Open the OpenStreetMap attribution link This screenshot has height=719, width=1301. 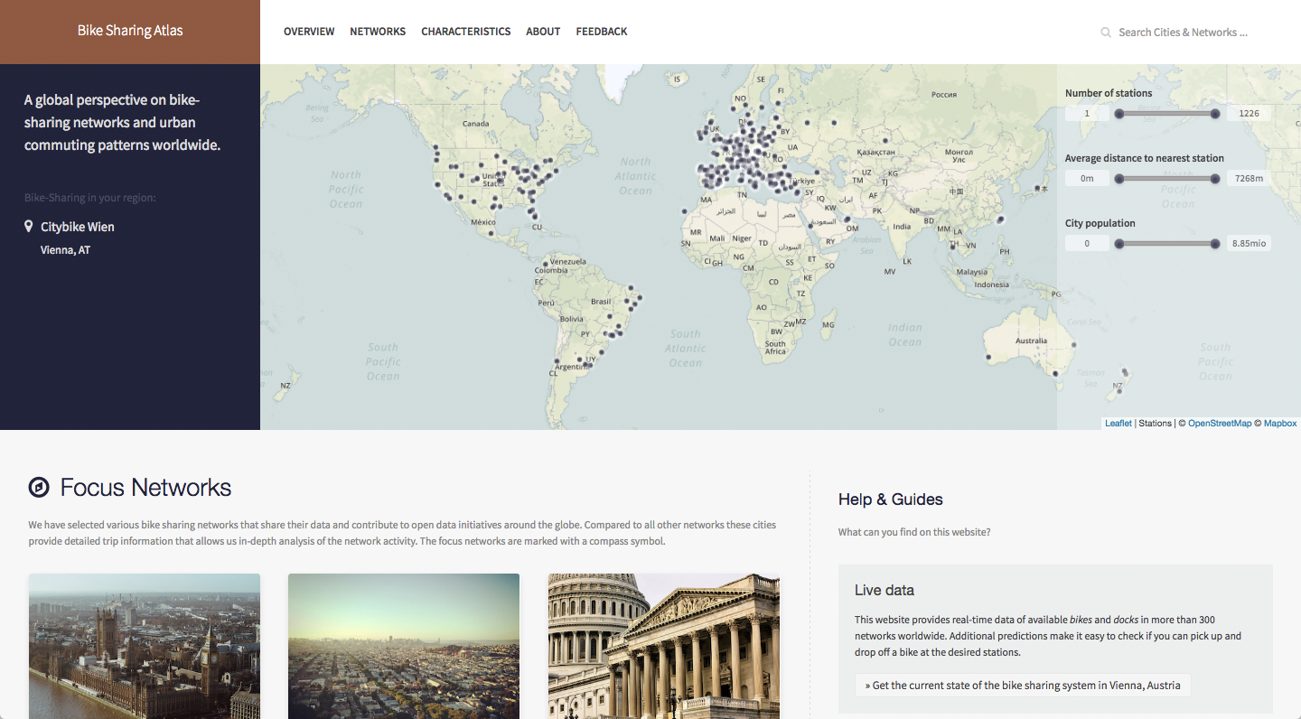pyautogui.click(x=1220, y=423)
